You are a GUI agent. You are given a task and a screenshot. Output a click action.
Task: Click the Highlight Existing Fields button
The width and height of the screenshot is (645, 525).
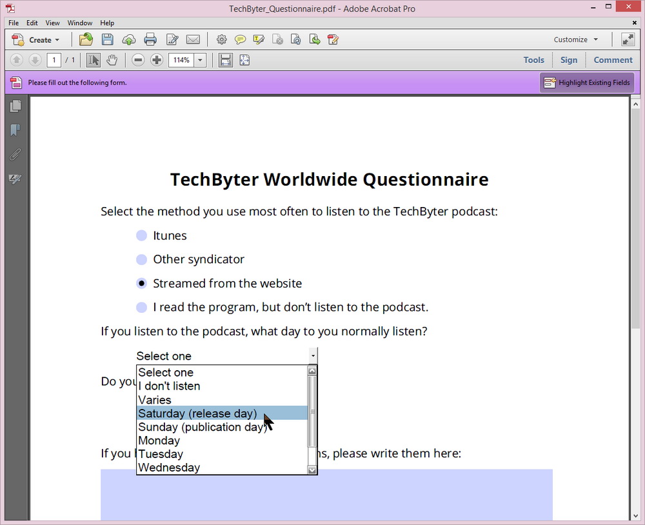tap(587, 83)
